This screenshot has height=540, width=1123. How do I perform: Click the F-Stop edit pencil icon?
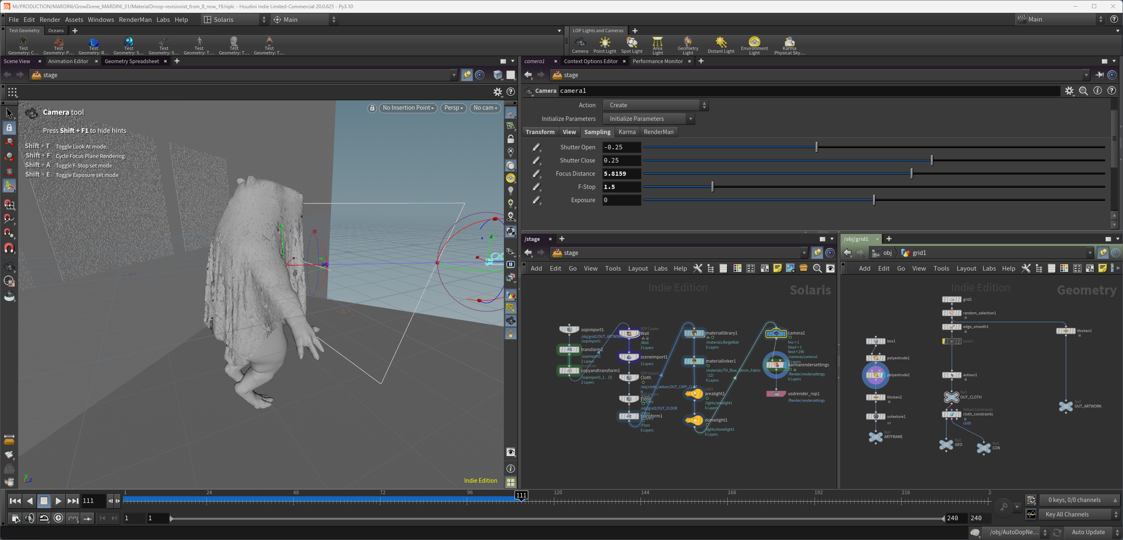(537, 187)
